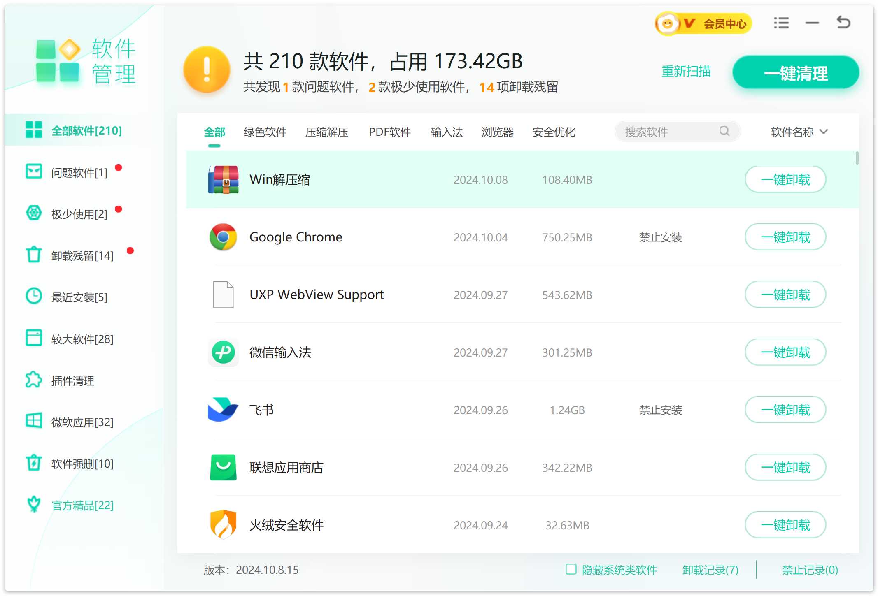The image size is (878, 596).
Task: Switch to 安全优化 tab
Action: [554, 132]
